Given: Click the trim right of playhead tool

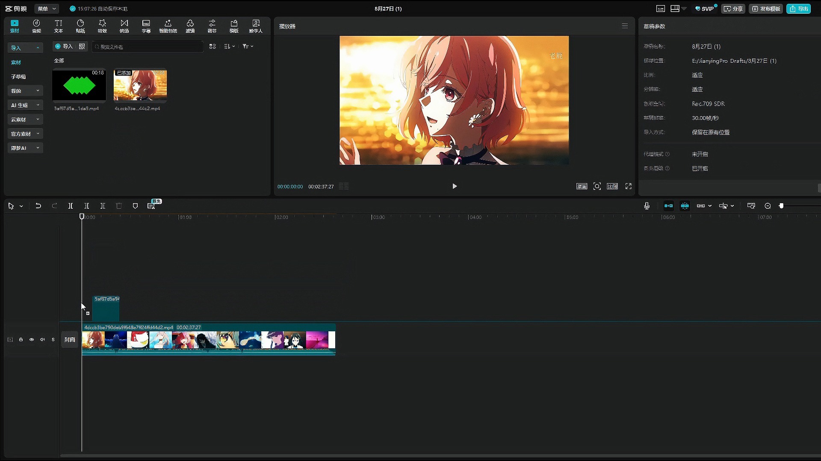Looking at the screenshot, I should click(x=103, y=206).
